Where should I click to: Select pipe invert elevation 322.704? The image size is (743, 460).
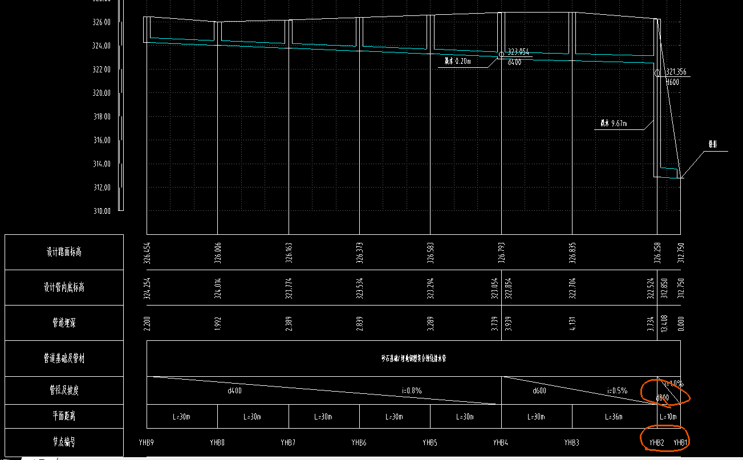tap(573, 288)
